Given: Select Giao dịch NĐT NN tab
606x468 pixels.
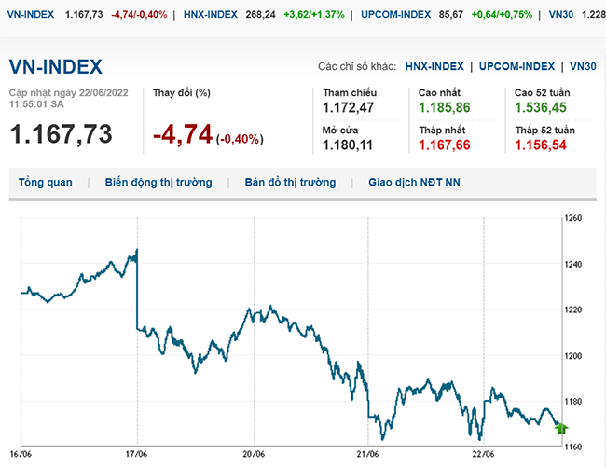Looking at the screenshot, I should tap(415, 183).
